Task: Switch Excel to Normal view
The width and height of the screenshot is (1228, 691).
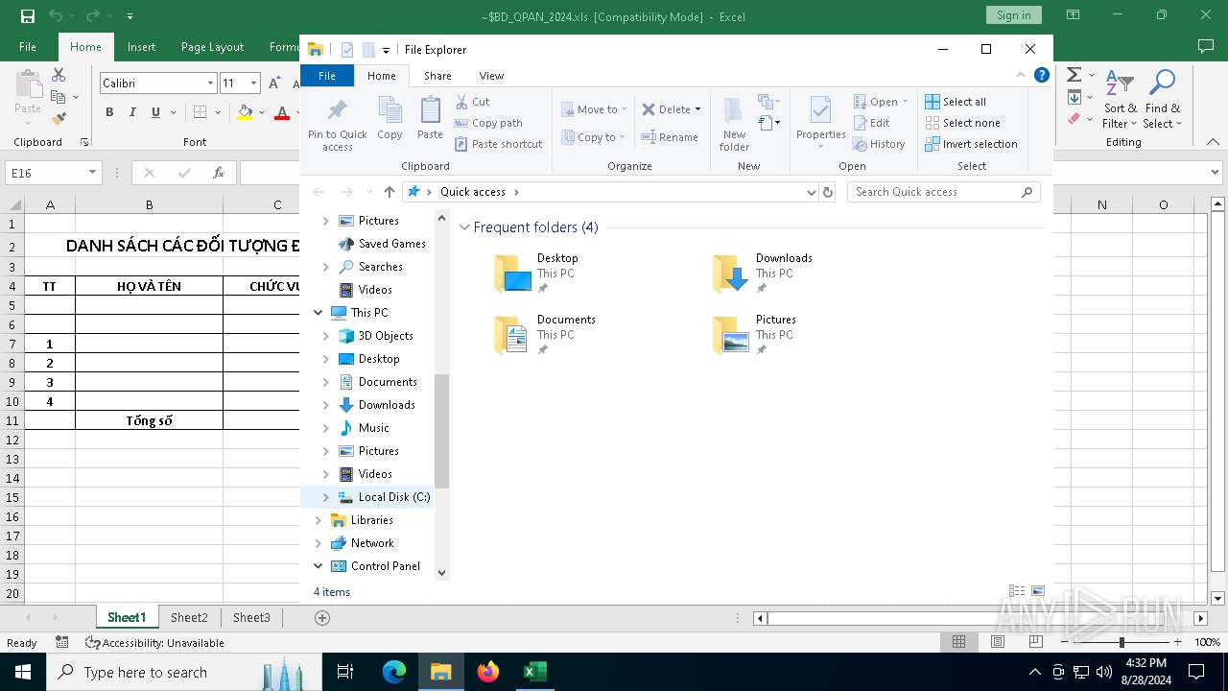Action: [958, 642]
